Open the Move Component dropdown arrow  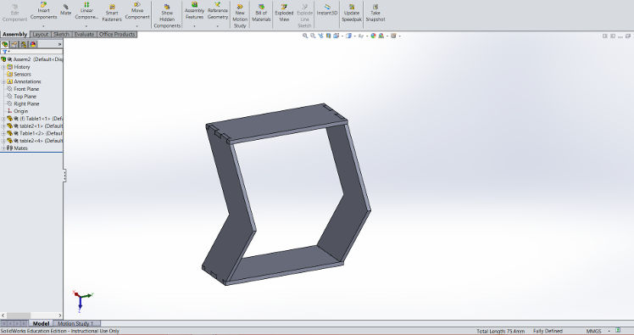pyautogui.click(x=137, y=26)
